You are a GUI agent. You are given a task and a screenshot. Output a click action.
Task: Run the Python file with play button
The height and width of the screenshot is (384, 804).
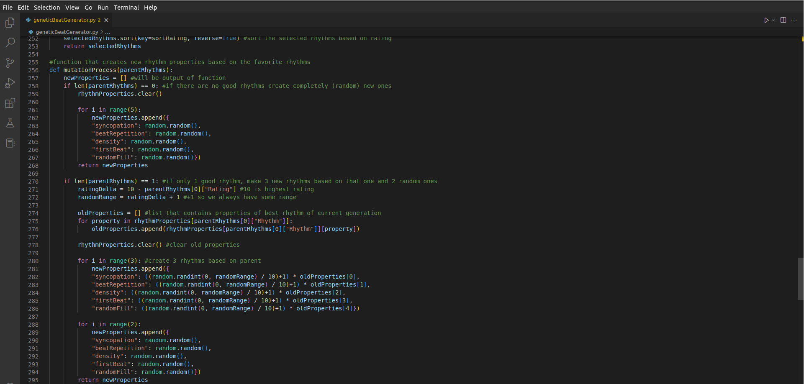pos(766,20)
